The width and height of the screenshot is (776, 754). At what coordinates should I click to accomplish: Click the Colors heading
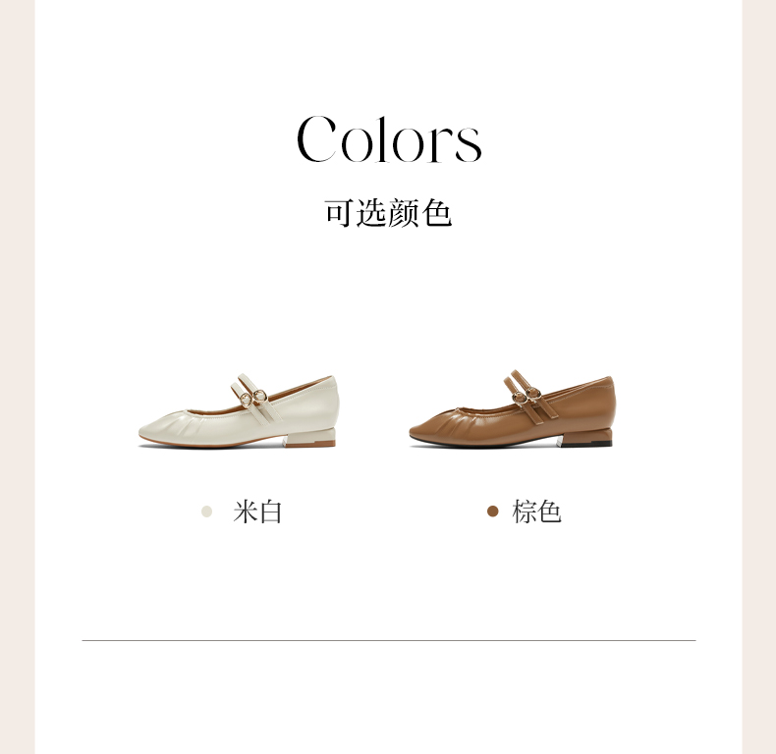[x=389, y=139]
